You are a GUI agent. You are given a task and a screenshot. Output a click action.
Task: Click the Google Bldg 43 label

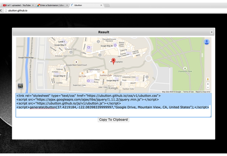click(x=112, y=81)
